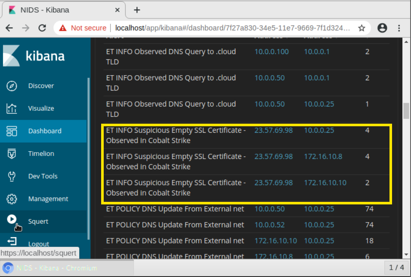The width and height of the screenshot is (411, 277).
Task: Click the Dev Tools wrench icon
Action: coord(12,177)
